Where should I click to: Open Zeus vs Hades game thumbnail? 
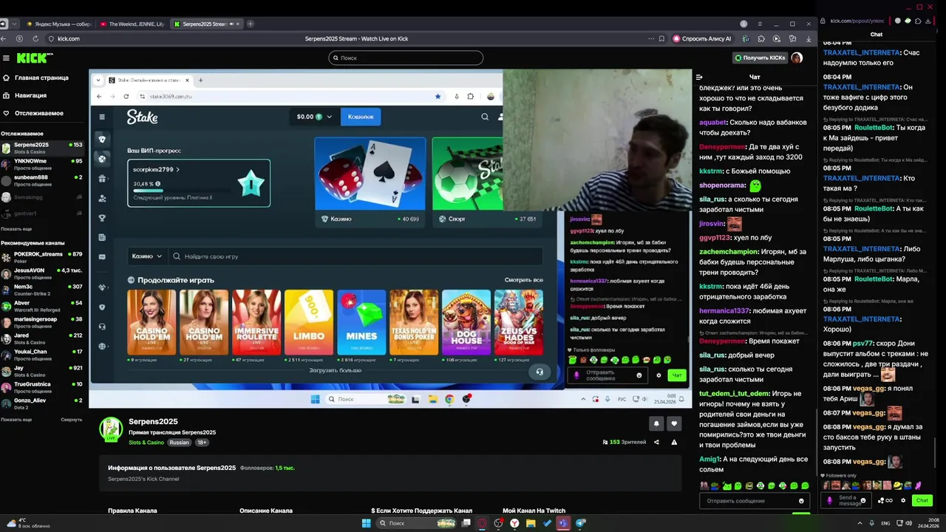point(519,322)
